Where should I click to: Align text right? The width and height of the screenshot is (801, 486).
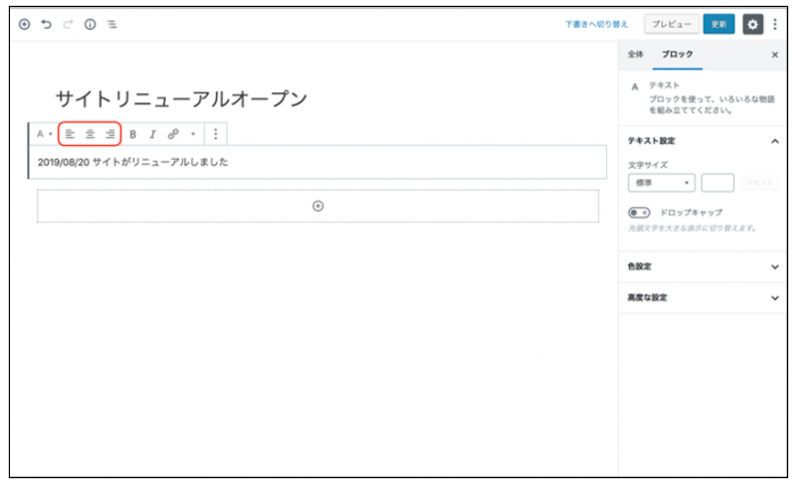click(x=109, y=133)
